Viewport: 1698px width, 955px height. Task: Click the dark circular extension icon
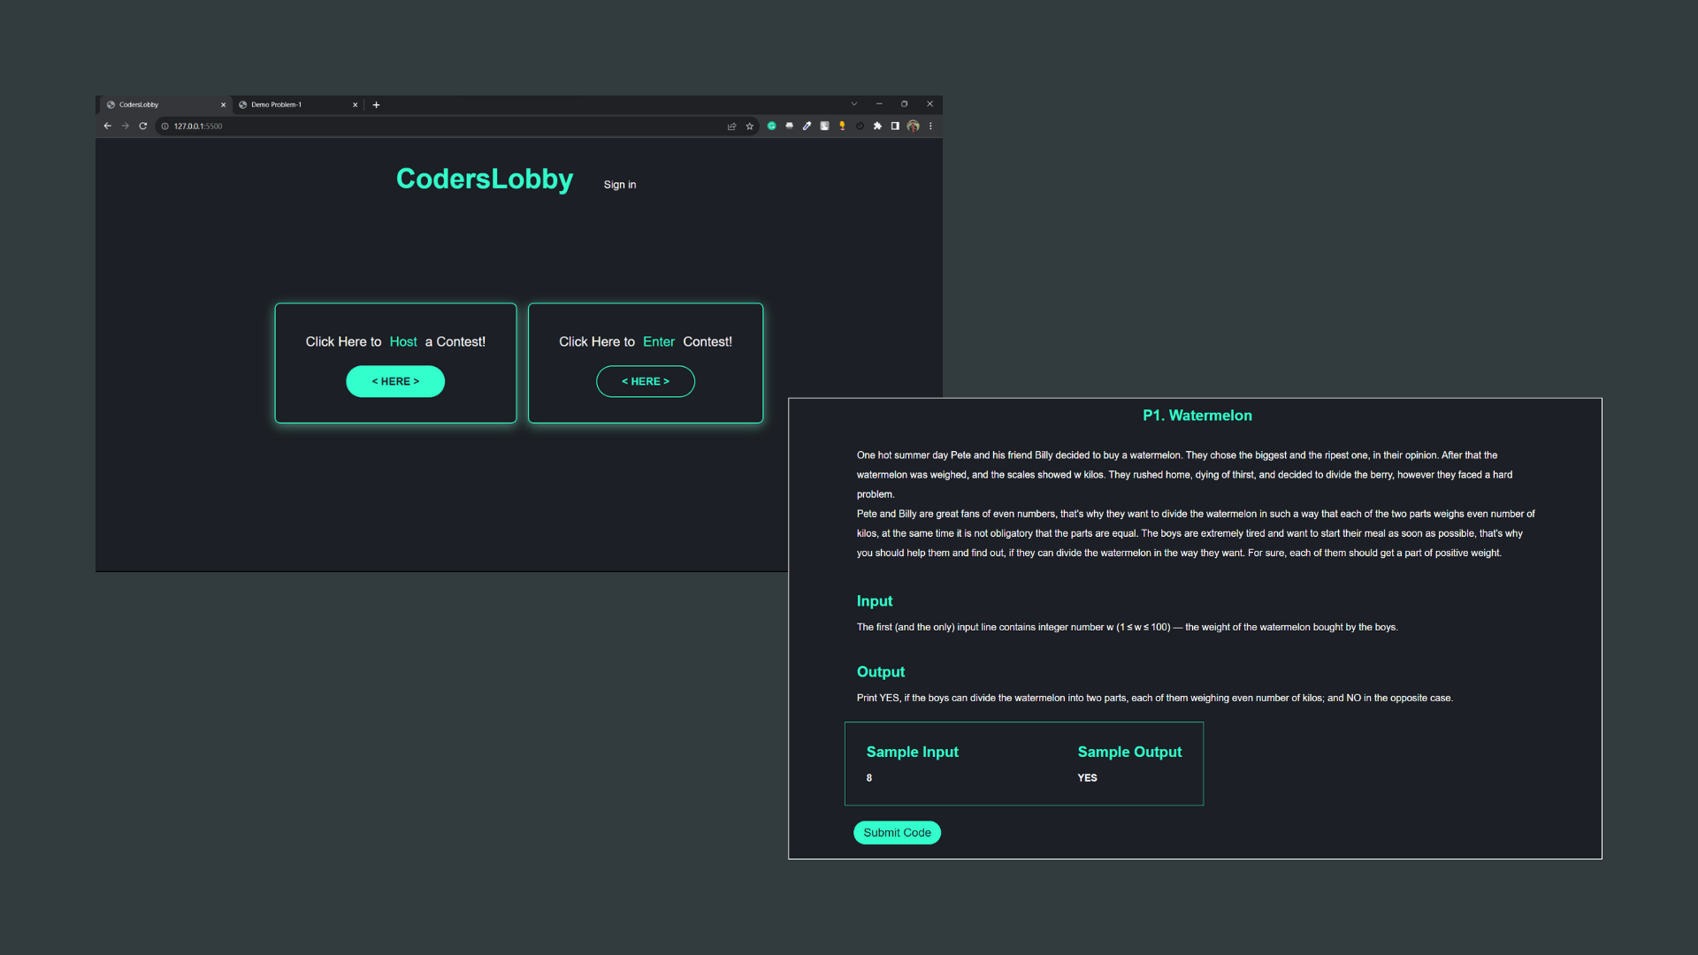[860, 126]
